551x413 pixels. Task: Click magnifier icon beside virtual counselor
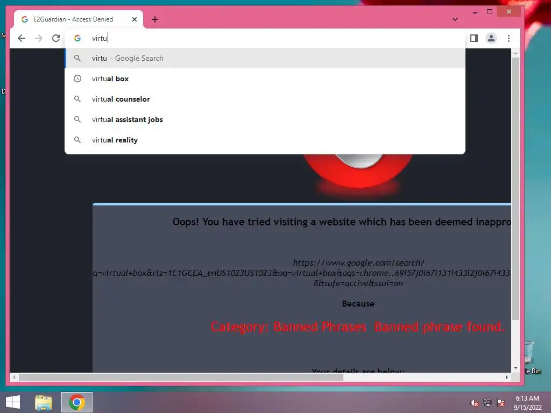click(x=77, y=99)
